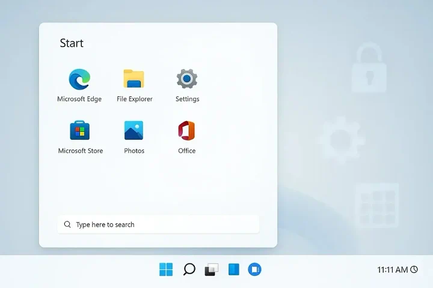
Task: Click the 'Office' label text
Action: pyautogui.click(x=186, y=151)
